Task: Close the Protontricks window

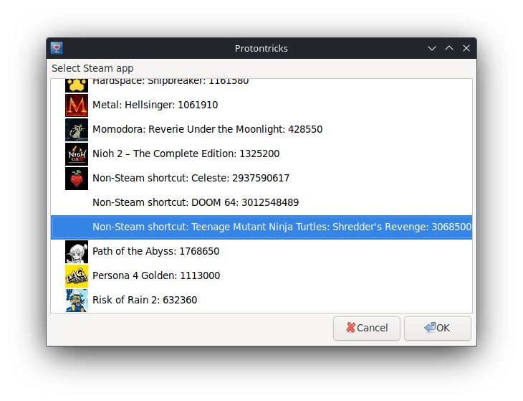Action: coord(466,48)
